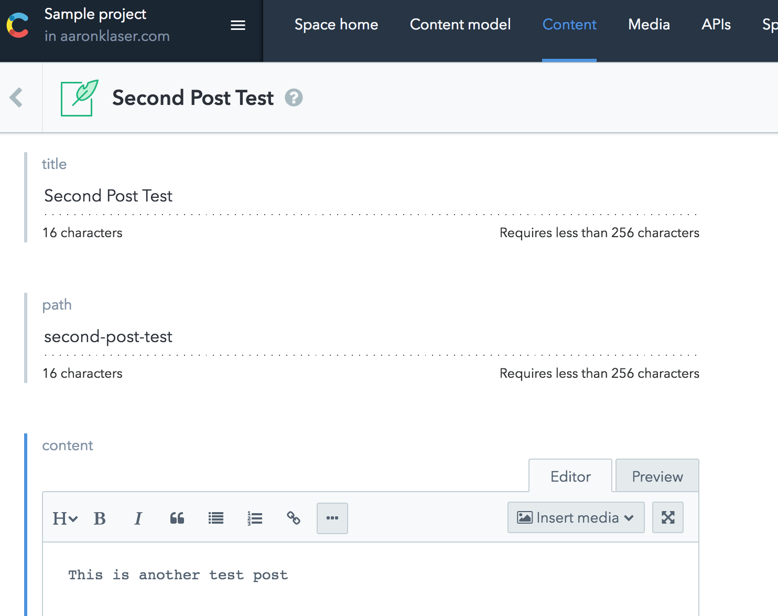Image resolution: width=778 pixels, height=616 pixels.
Task: Click the Contentful logo icon
Action: 18,25
